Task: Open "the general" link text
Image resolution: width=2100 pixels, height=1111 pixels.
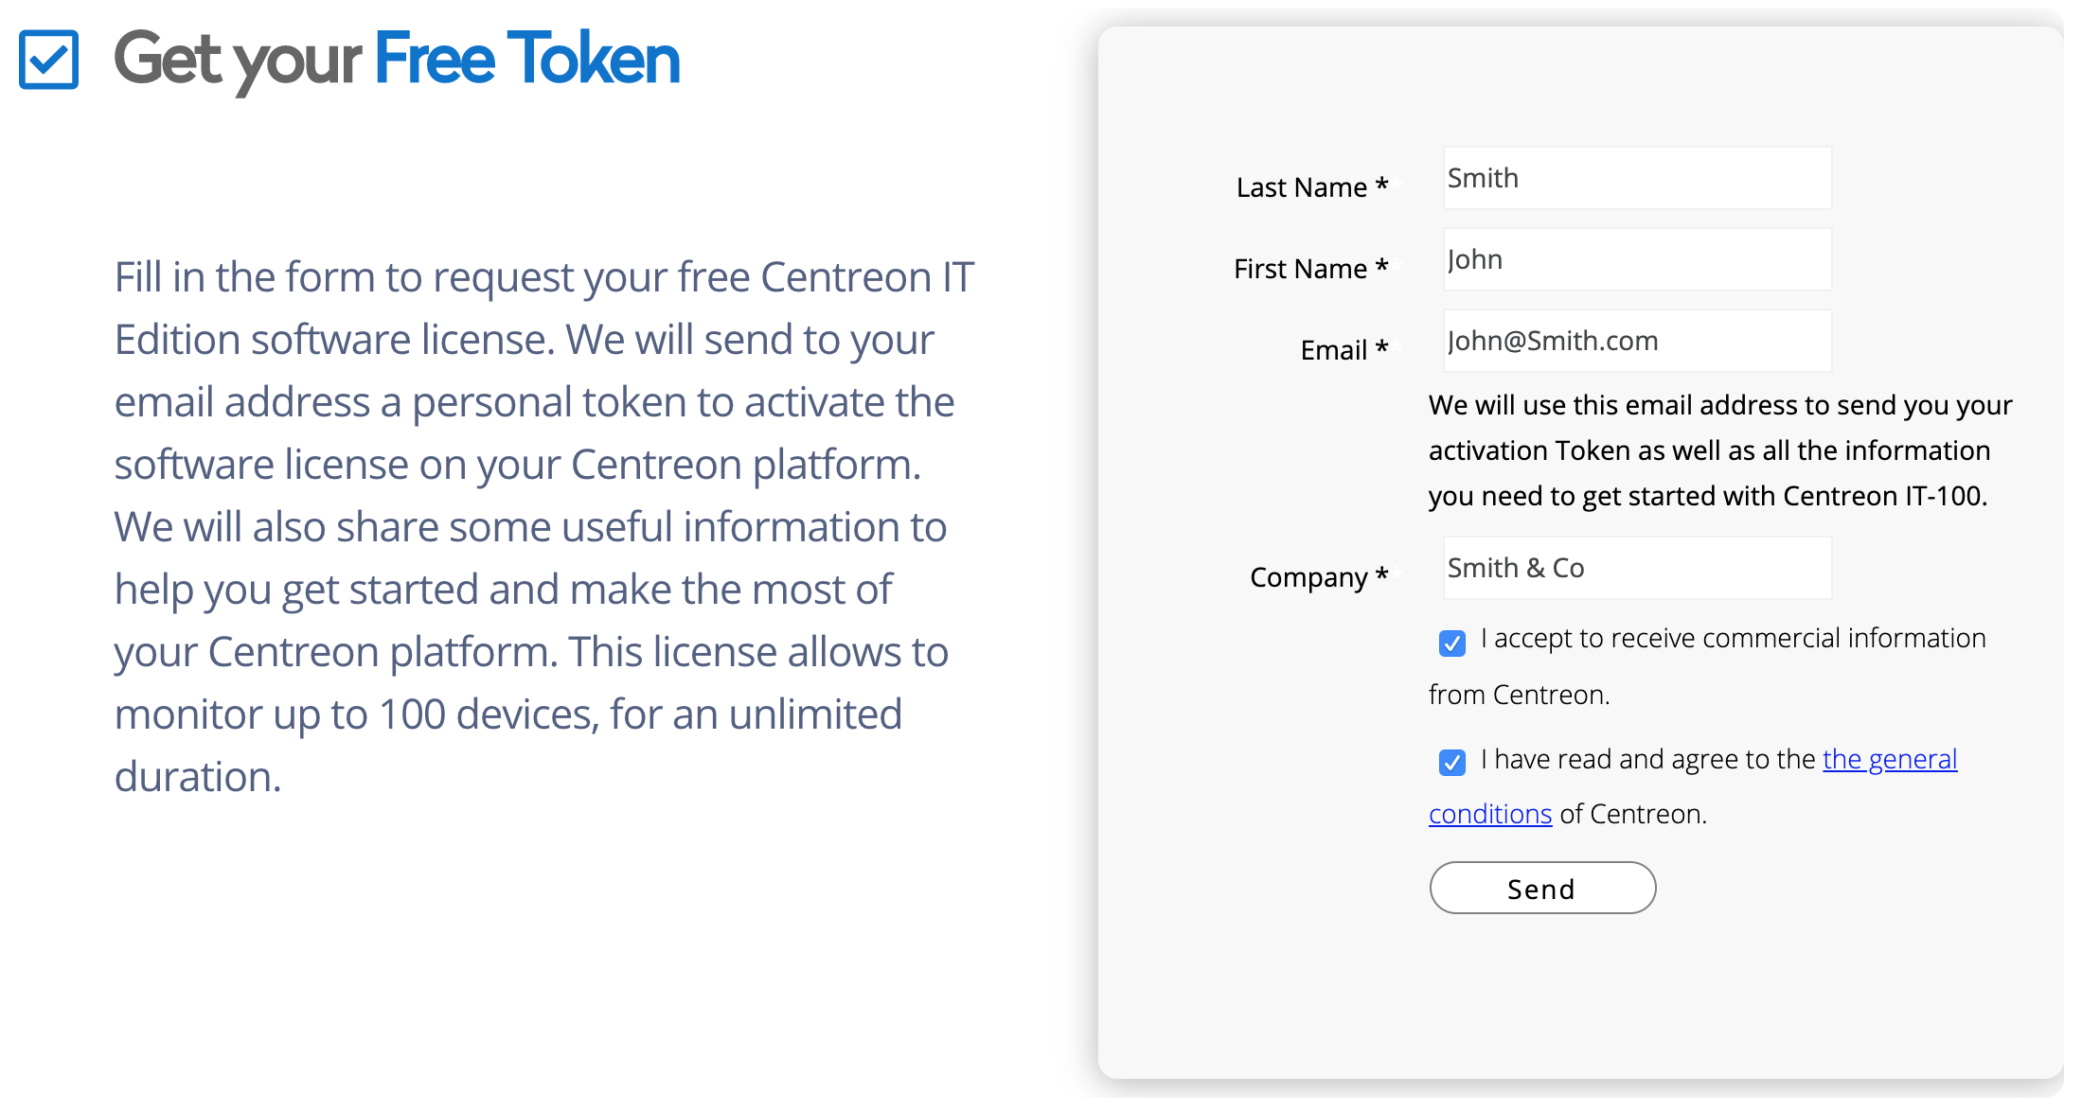Action: [1889, 759]
